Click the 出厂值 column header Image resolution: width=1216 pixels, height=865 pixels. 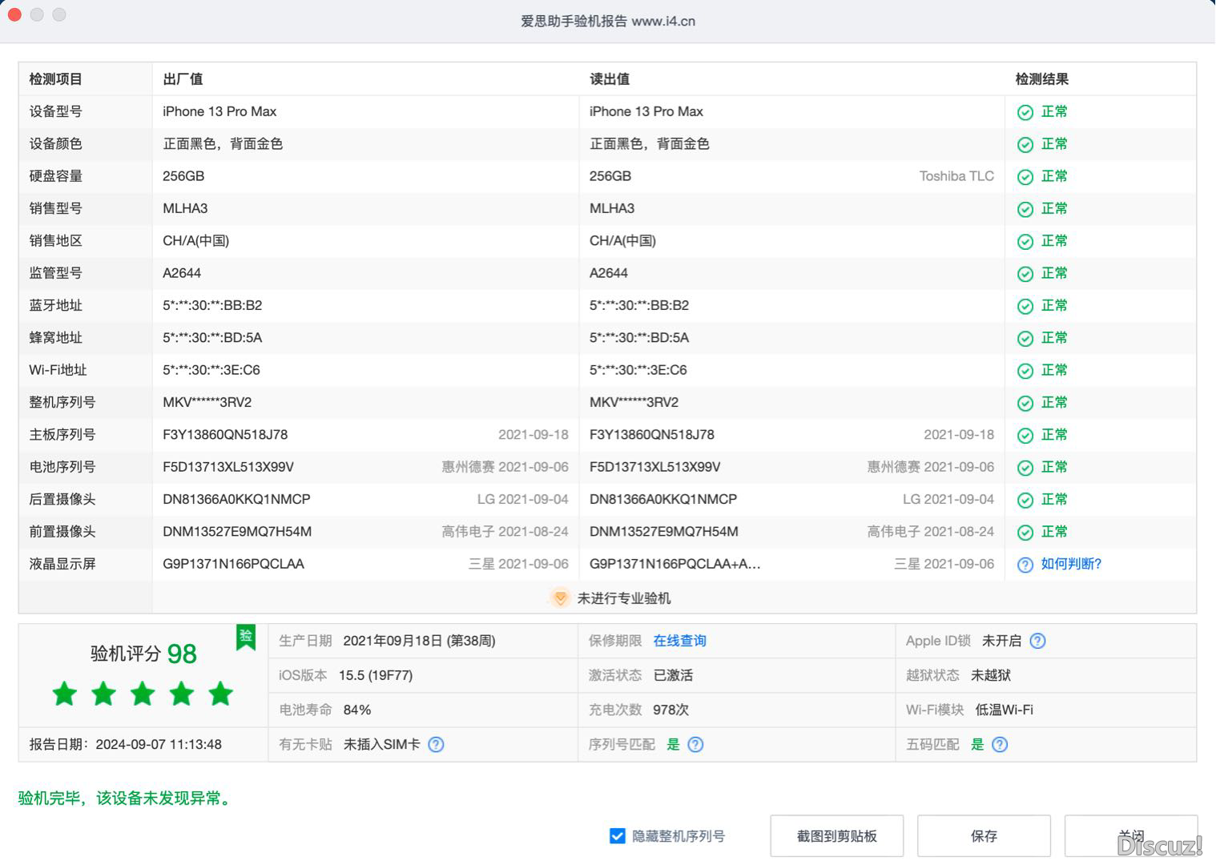point(183,79)
